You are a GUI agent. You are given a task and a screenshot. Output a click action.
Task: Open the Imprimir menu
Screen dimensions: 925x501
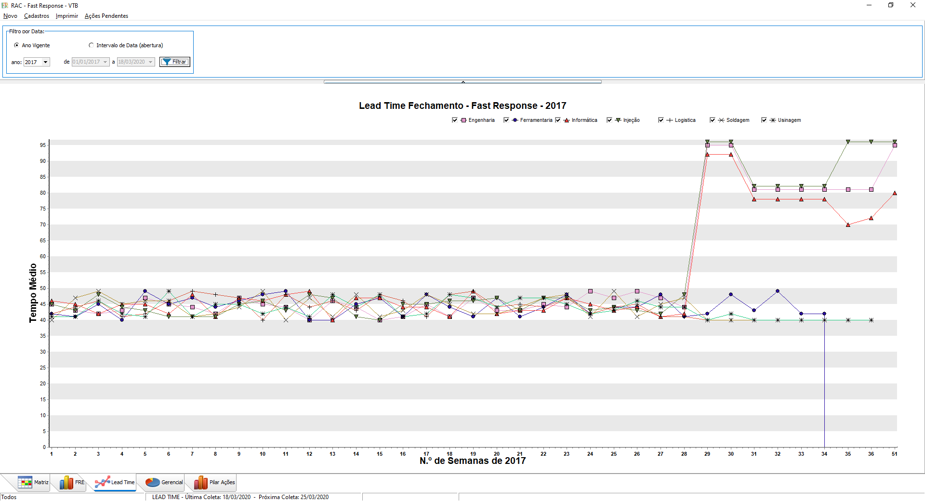click(x=67, y=16)
